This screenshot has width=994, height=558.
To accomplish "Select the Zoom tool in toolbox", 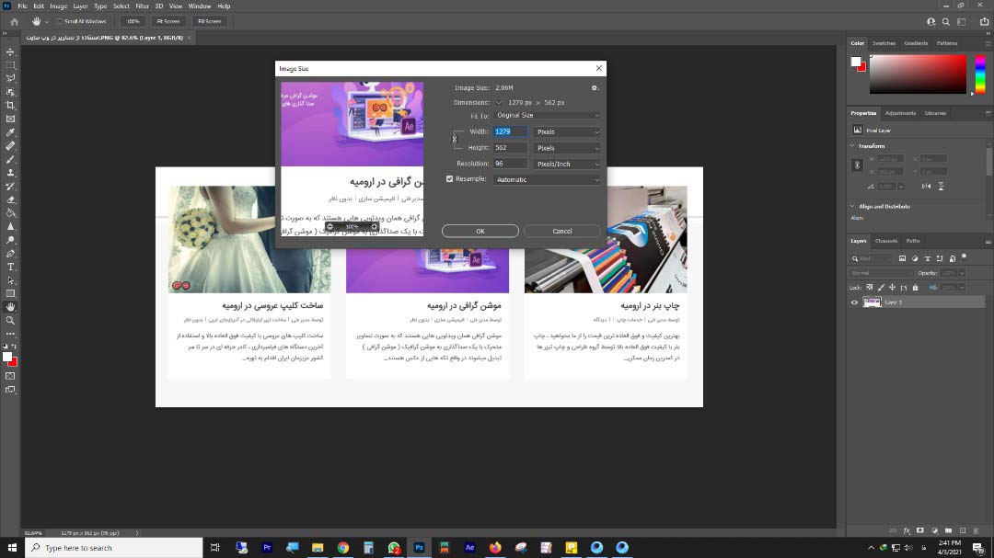I will coord(10,321).
